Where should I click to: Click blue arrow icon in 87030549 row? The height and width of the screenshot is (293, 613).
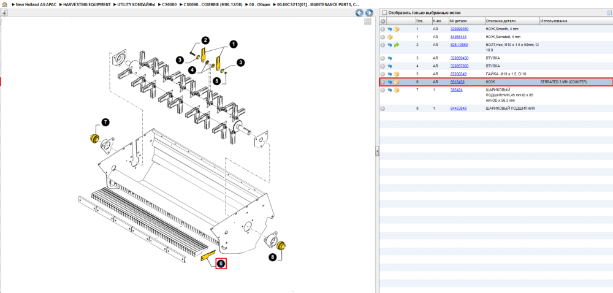pyautogui.click(x=390, y=74)
